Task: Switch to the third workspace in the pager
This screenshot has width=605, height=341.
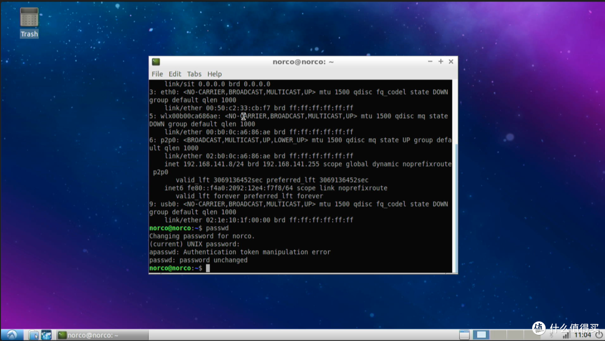Action: [x=514, y=335]
